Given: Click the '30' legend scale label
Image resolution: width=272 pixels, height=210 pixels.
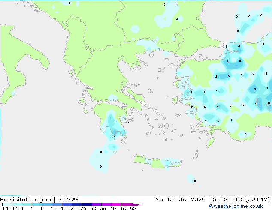Looking at the screenshot, I should click(x=93, y=208).
